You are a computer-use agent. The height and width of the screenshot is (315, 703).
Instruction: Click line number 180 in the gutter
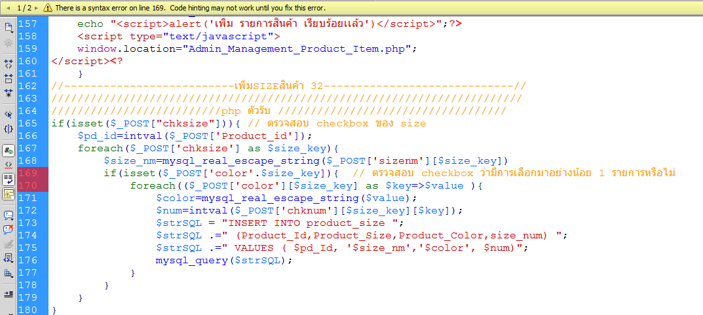(28, 310)
